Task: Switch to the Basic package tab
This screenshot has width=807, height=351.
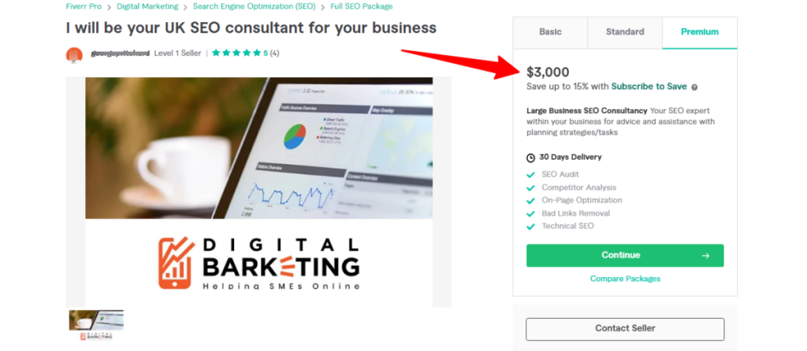Action: coord(550,32)
